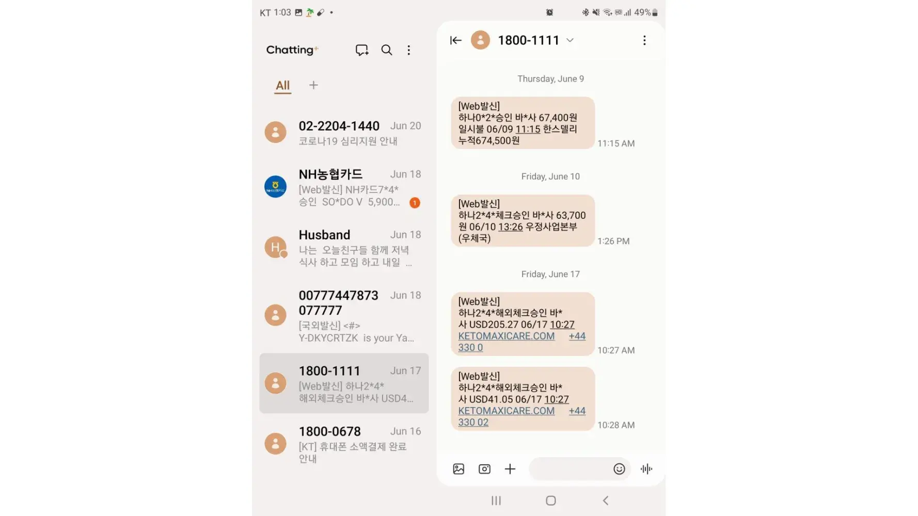
Task: Open NH농협카드 conversation with unread badge
Action: coord(344,187)
